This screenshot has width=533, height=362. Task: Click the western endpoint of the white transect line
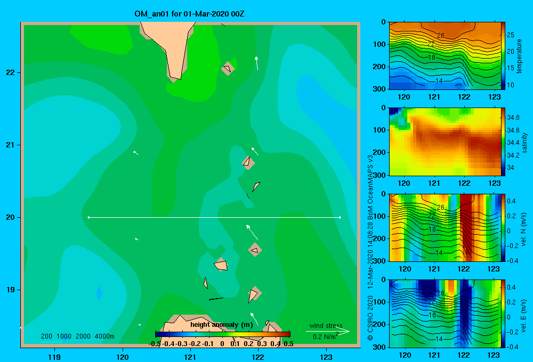[88, 217]
